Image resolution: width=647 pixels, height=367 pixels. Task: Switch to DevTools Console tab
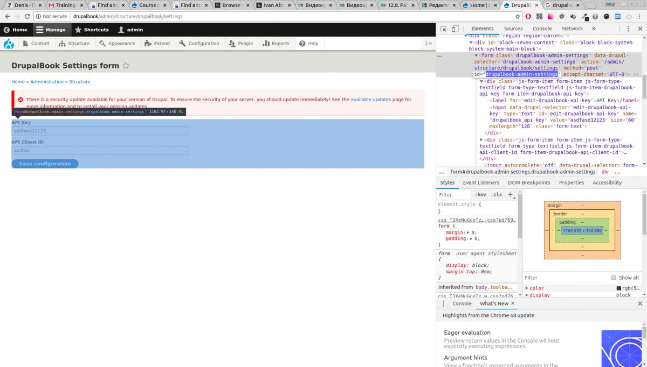pos(542,29)
